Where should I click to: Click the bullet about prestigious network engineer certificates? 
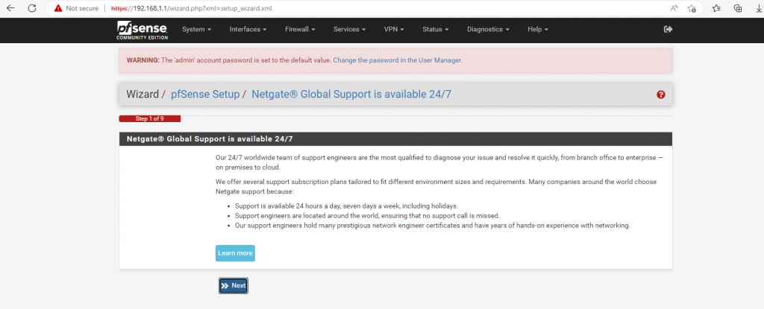click(x=433, y=226)
